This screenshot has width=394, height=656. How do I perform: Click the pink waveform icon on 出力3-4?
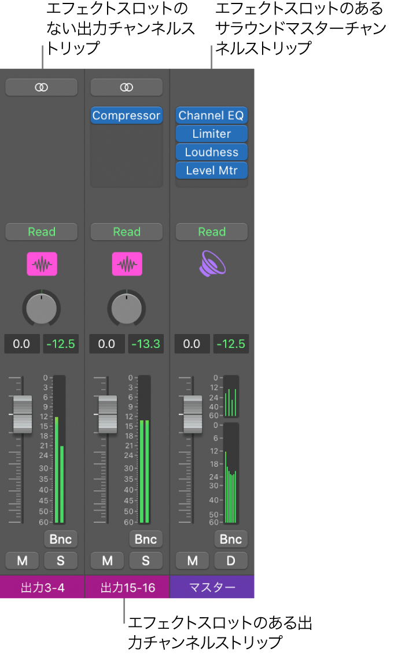point(42,264)
